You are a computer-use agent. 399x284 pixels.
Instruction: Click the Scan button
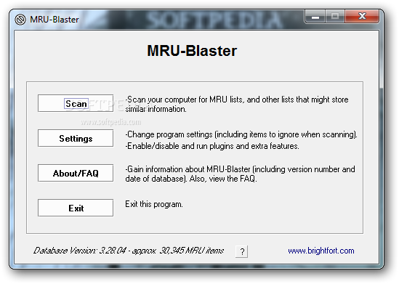click(x=76, y=103)
